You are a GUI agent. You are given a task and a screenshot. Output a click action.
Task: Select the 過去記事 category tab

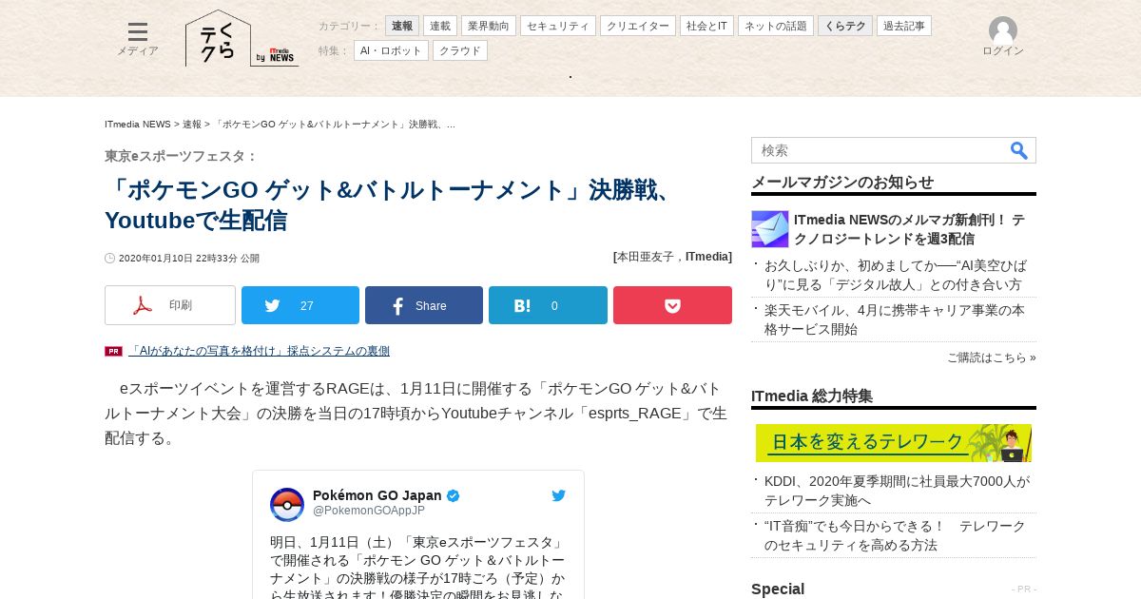coord(904,26)
